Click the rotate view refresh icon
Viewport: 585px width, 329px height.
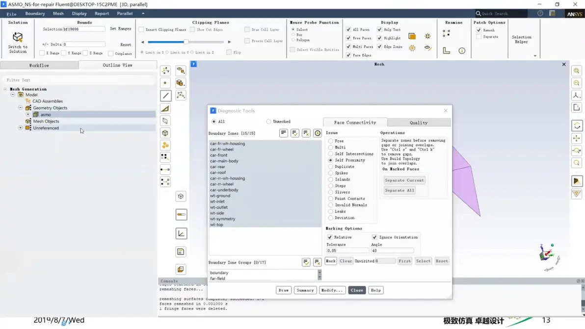(x=577, y=126)
